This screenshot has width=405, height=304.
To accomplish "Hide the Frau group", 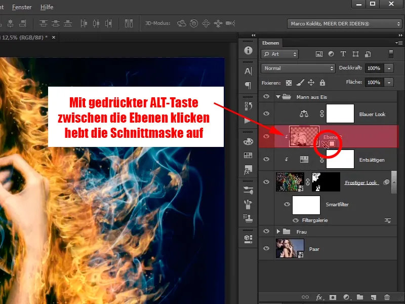I will 266,231.
